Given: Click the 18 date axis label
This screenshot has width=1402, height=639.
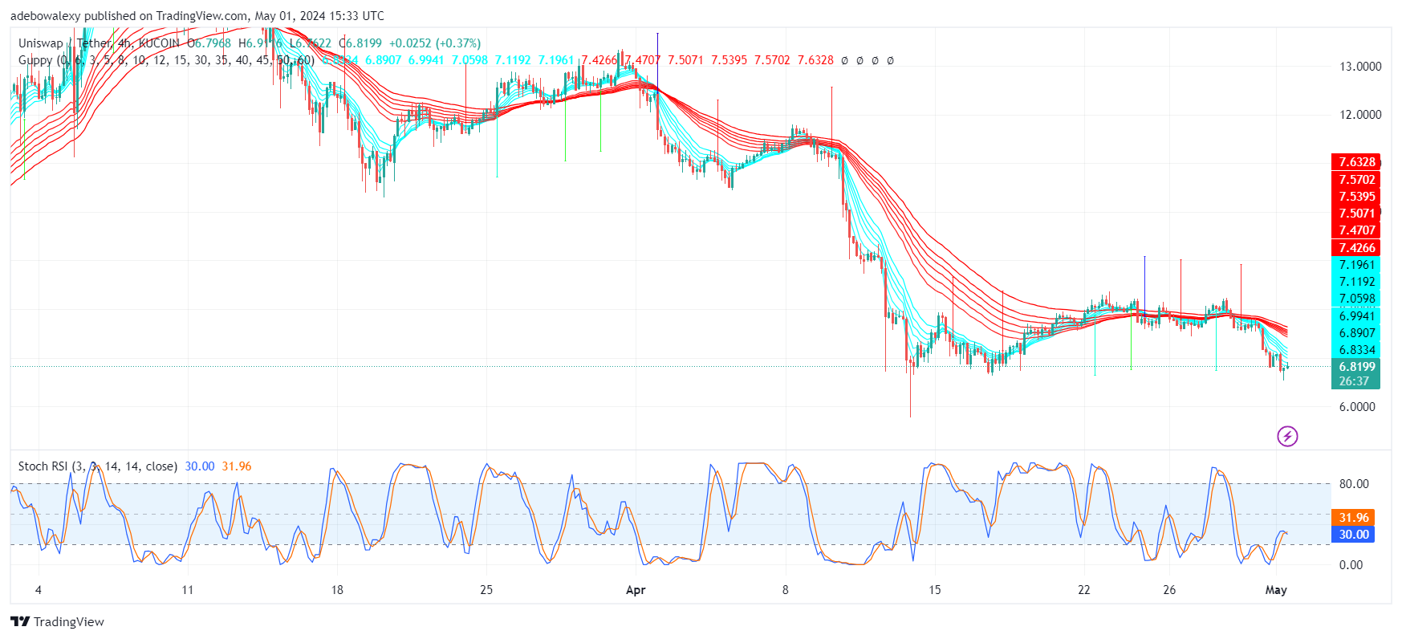Looking at the screenshot, I should click(x=337, y=590).
